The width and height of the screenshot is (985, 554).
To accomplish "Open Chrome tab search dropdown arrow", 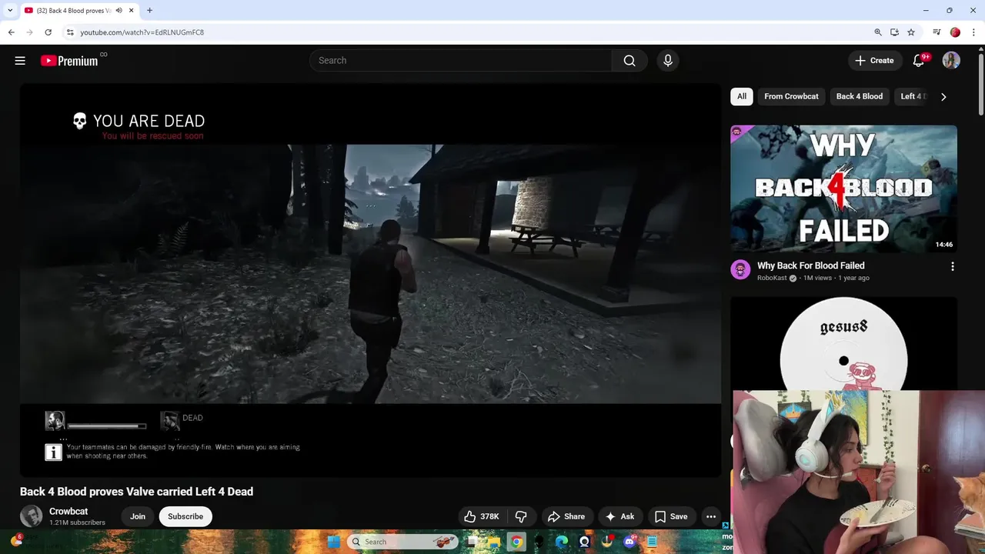I will click(10, 10).
